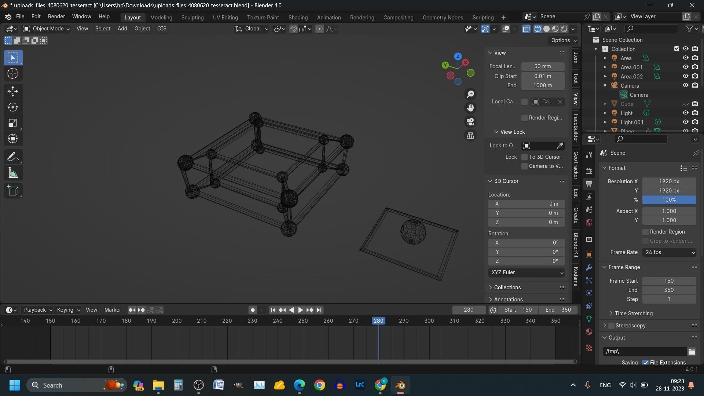This screenshot has width=704, height=396.
Task: Open Chrome from the Windows taskbar
Action: pos(319,385)
